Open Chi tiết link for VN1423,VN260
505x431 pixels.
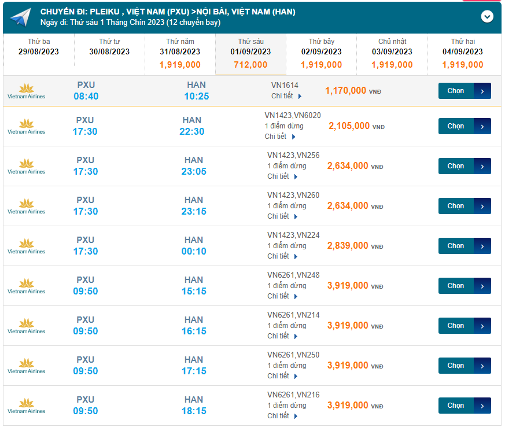coord(282,216)
